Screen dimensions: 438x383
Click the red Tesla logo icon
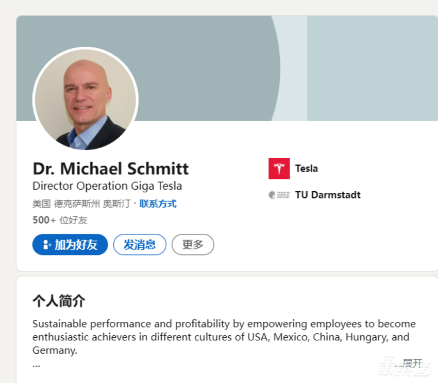279,169
